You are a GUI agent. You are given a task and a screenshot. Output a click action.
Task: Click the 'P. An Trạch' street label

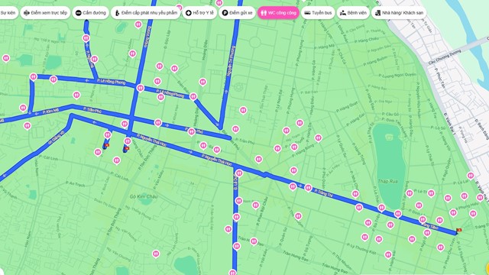75,184
